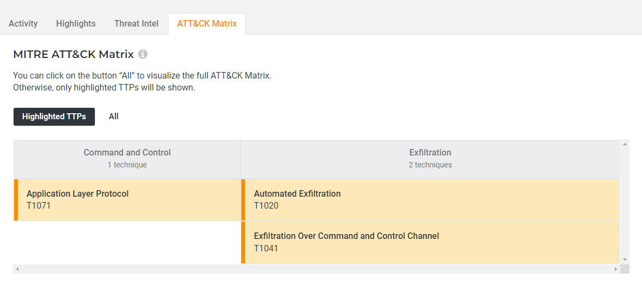This screenshot has width=642, height=285.
Task: Select the Exfiltration column header
Action: pyautogui.click(x=430, y=158)
